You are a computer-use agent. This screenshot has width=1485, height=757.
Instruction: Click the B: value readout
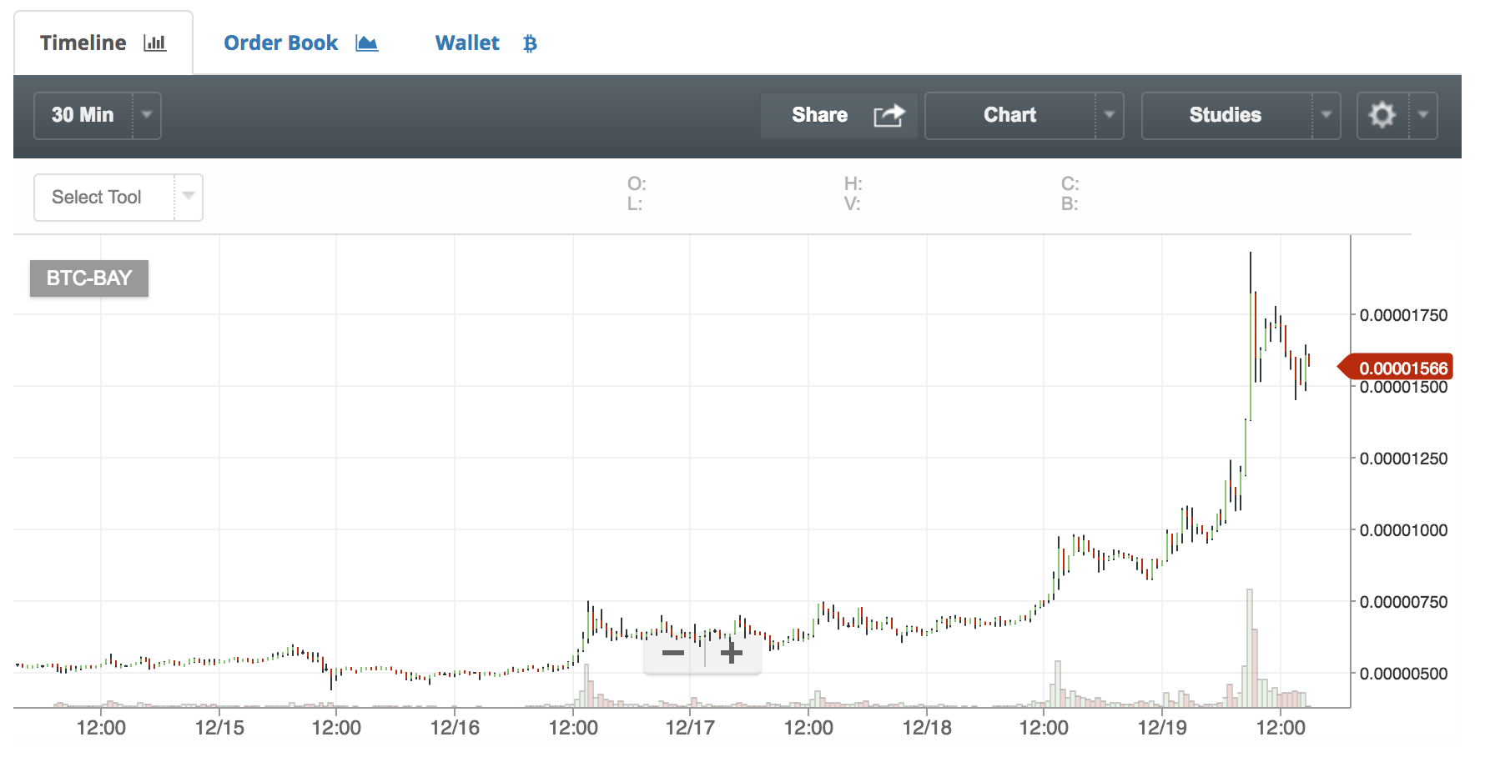[x=1070, y=203]
